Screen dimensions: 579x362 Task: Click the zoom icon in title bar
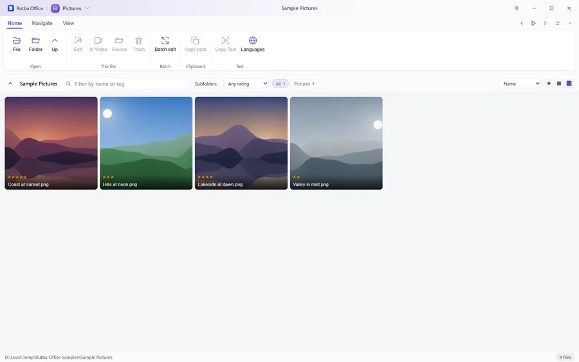[517, 8]
